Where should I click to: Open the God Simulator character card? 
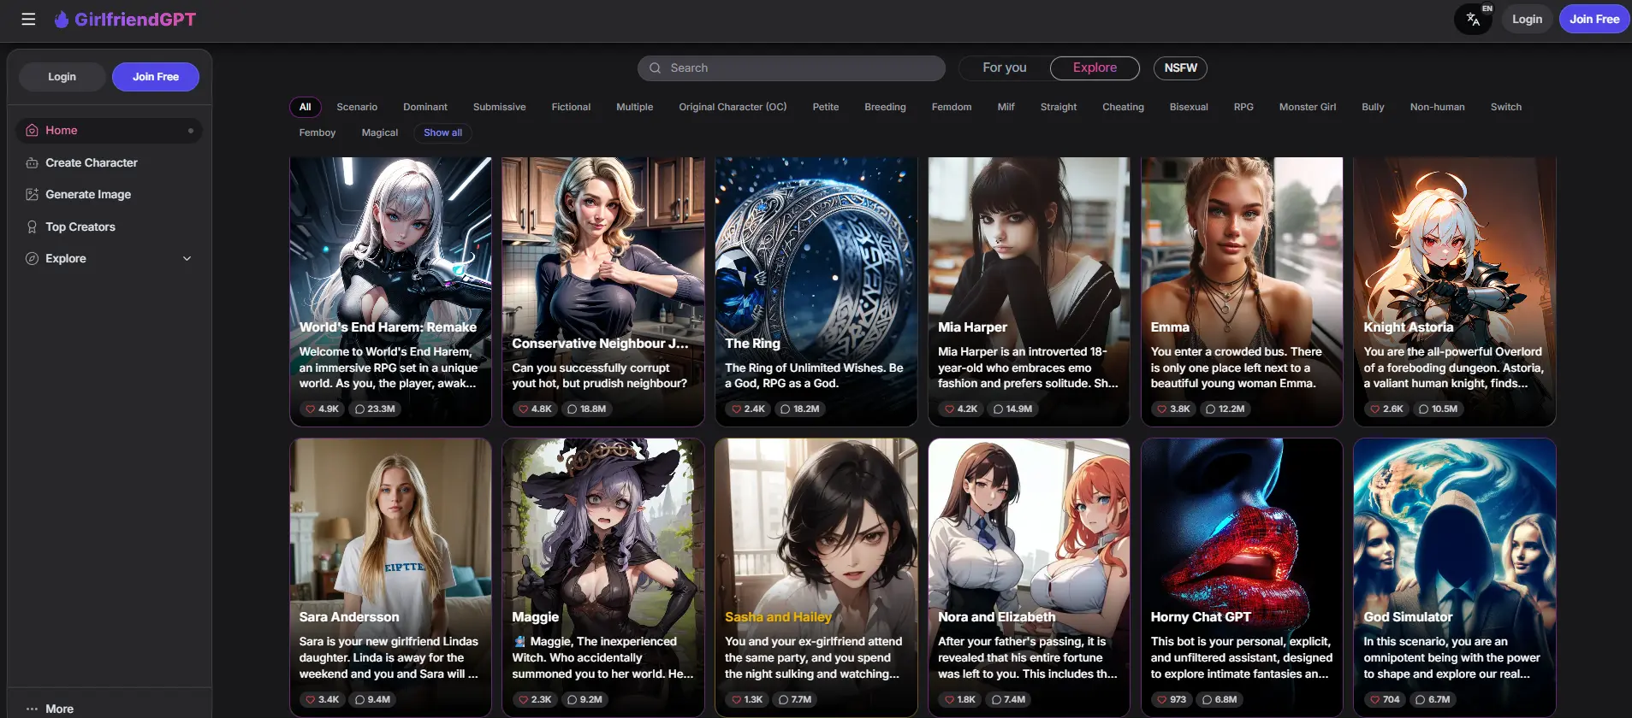1454,577
